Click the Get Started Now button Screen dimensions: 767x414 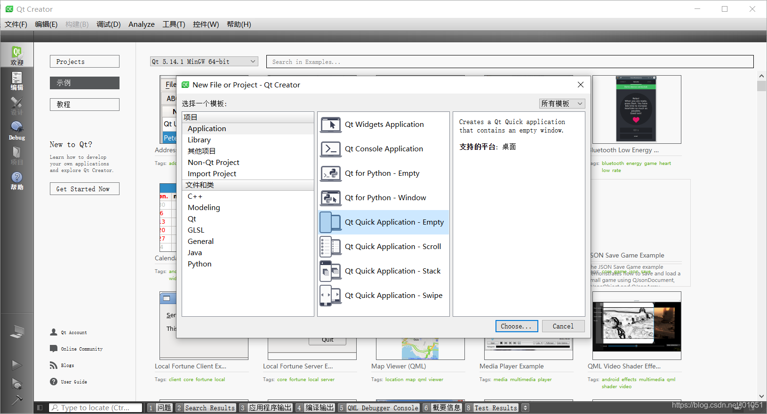pyautogui.click(x=85, y=189)
